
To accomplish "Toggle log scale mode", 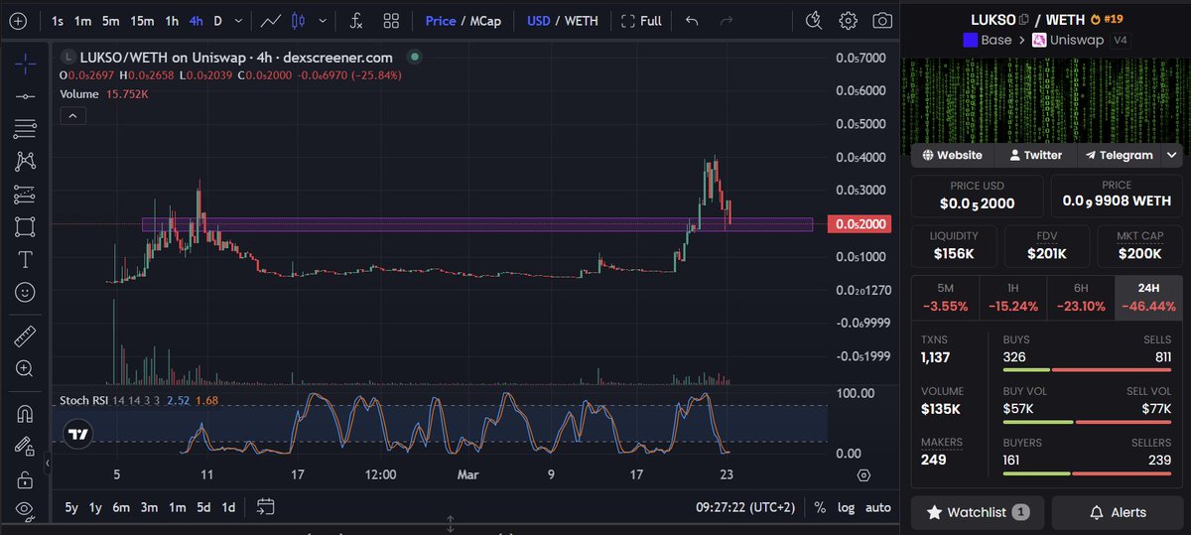I will pos(846,508).
